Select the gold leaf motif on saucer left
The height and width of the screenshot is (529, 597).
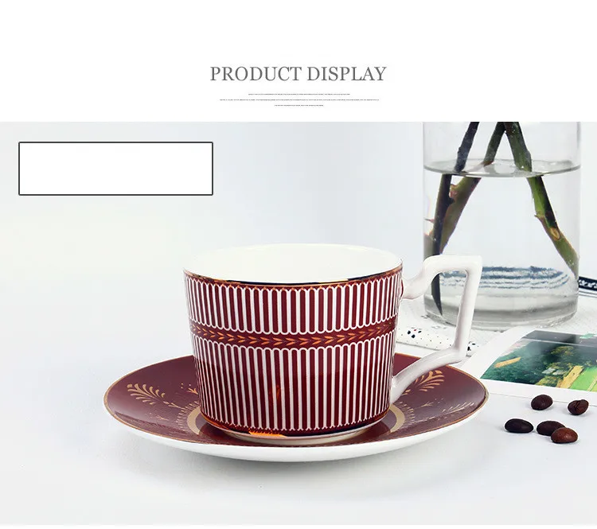[x=150, y=395]
